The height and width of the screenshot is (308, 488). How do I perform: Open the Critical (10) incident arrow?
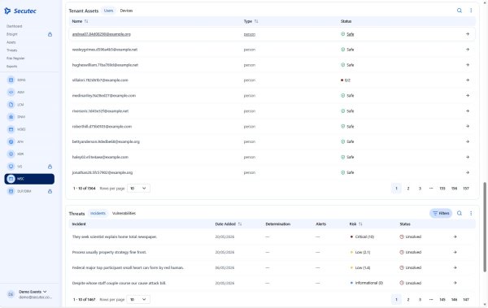455,236
